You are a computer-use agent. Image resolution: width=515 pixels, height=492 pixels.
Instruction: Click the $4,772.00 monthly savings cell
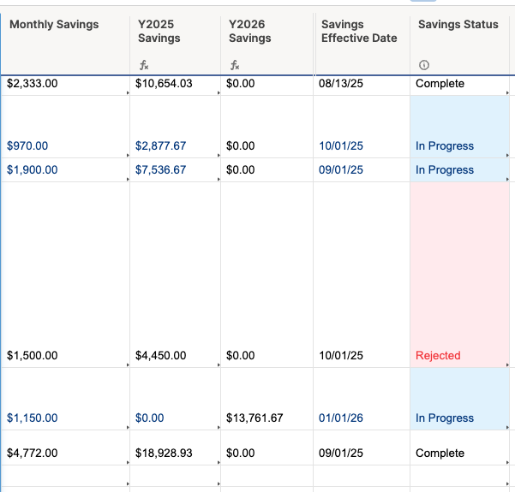tap(32, 453)
